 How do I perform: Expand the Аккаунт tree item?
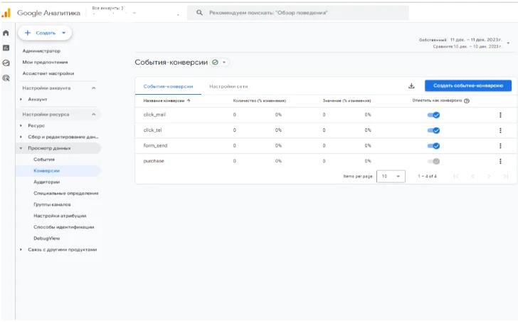point(21,99)
